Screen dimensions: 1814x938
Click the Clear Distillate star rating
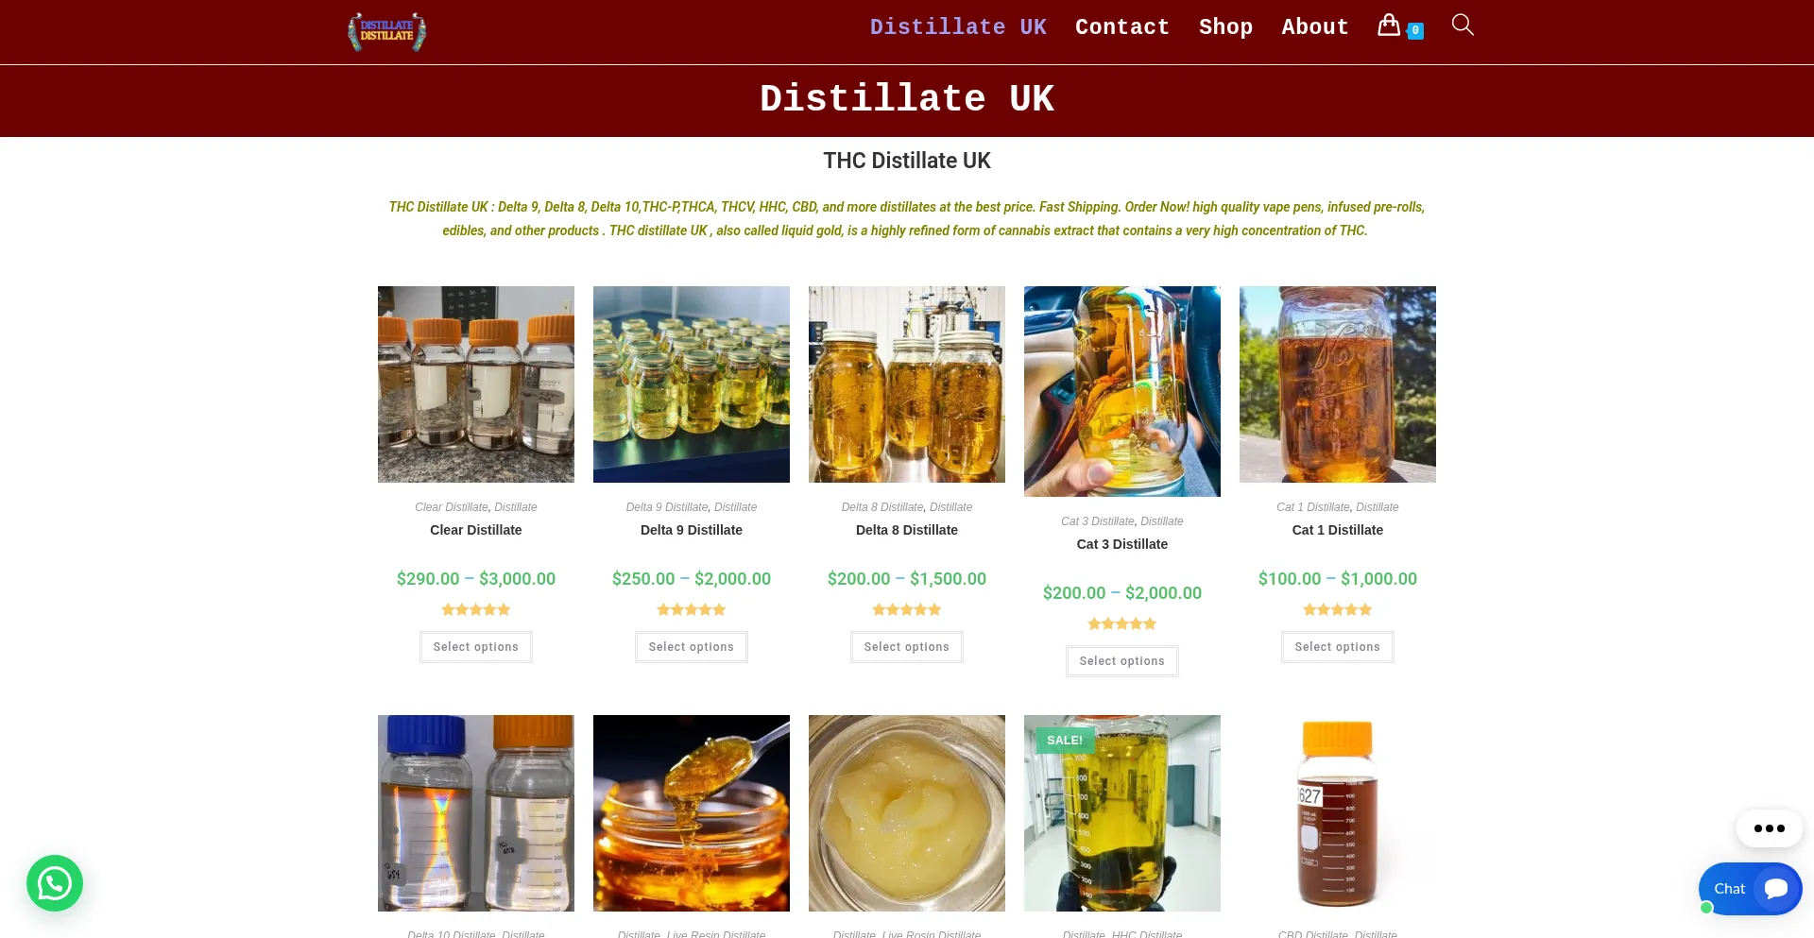(x=476, y=610)
